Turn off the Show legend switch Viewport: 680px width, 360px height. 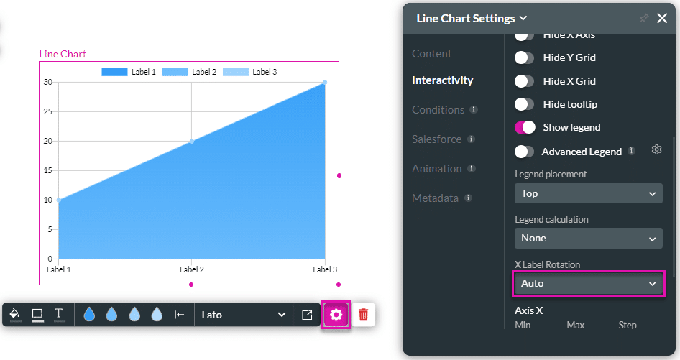[525, 127]
